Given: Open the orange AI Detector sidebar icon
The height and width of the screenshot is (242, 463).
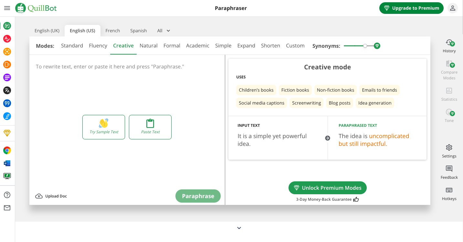Looking at the screenshot, I should pyautogui.click(x=7, y=65).
